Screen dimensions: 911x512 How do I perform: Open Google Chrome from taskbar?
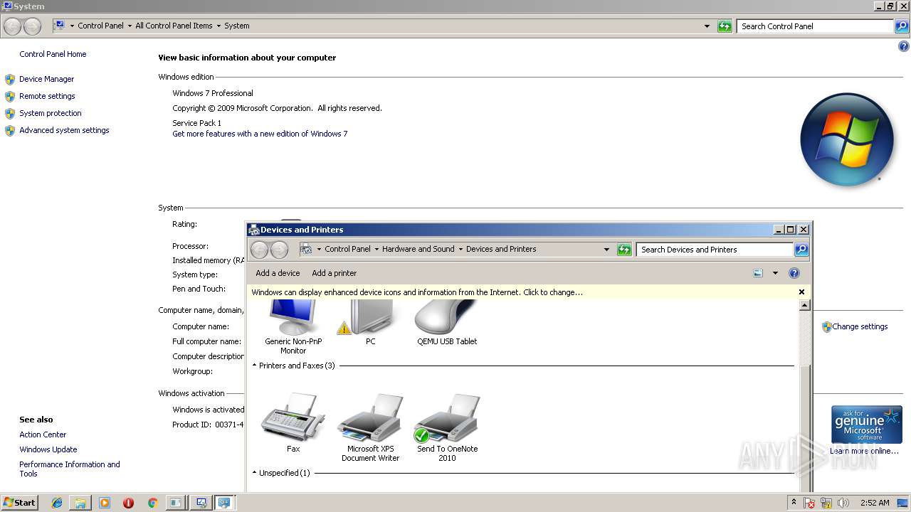click(152, 503)
